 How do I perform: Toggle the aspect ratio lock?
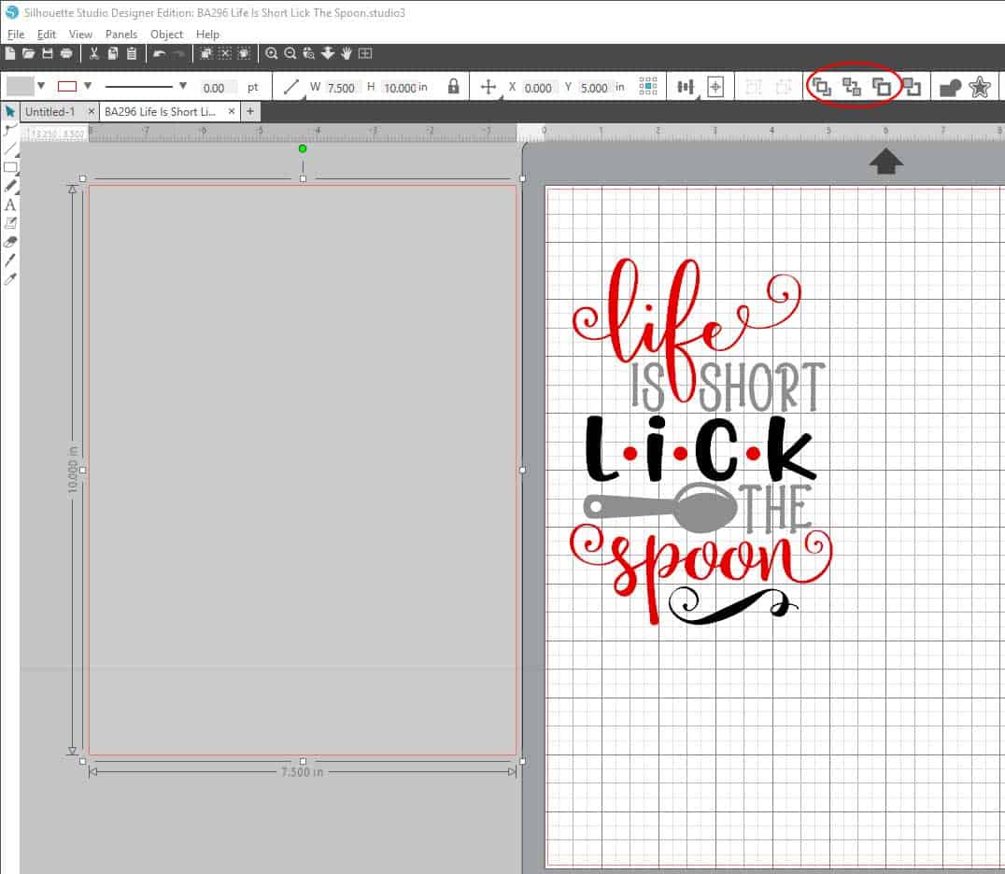point(453,87)
